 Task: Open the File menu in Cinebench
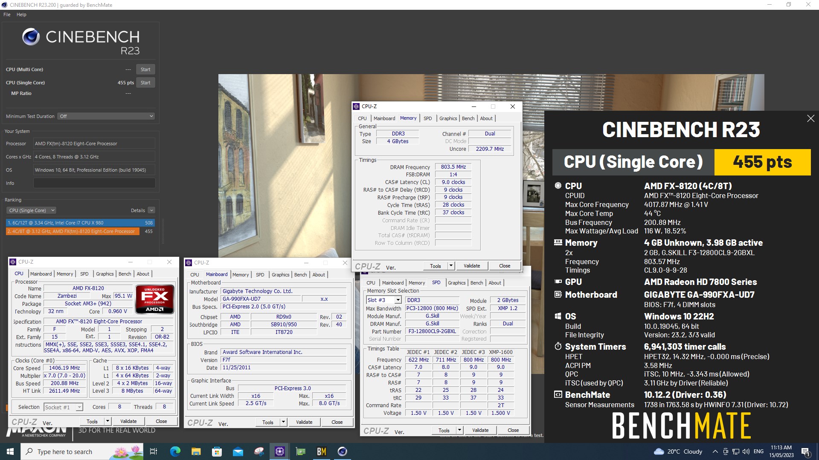(x=7, y=14)
